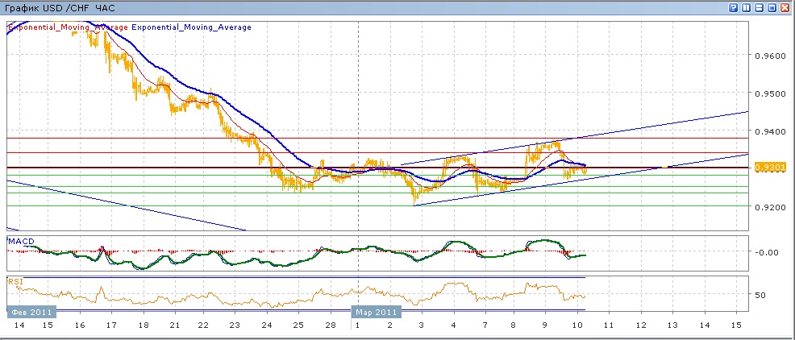This screenshot has width=795, height=340.
Task: Close the USD/CHF chart window
Action: (785, 7)
